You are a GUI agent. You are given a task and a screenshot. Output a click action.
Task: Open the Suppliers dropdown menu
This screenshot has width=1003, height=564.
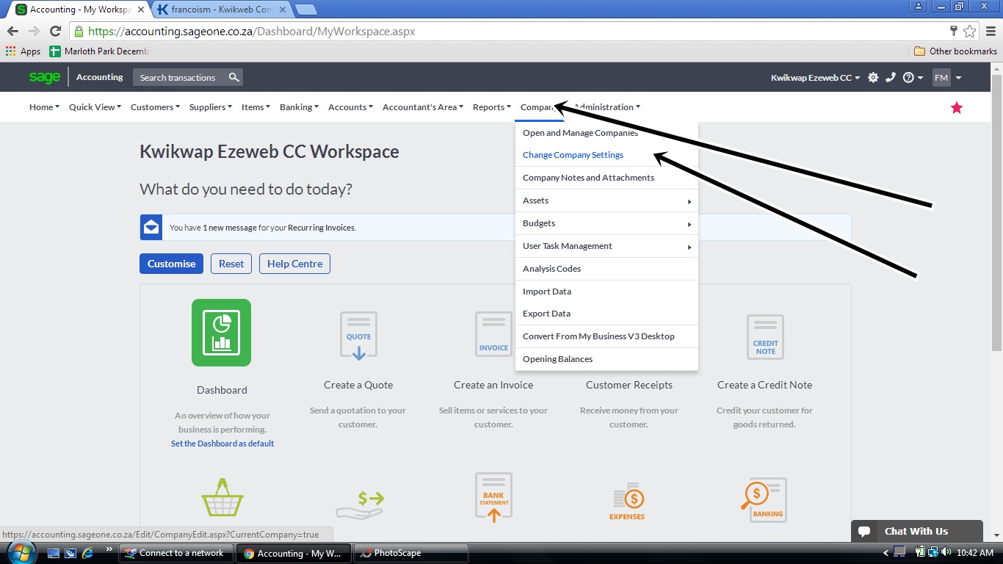coord(211,107)
